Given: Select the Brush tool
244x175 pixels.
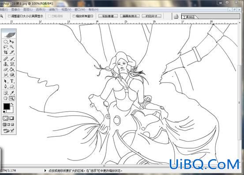Looking at the screenshot, I should (x=11, y=59).
